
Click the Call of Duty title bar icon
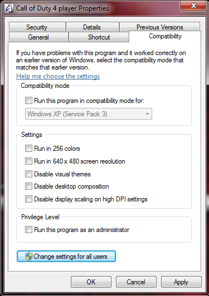pos(9,8)
